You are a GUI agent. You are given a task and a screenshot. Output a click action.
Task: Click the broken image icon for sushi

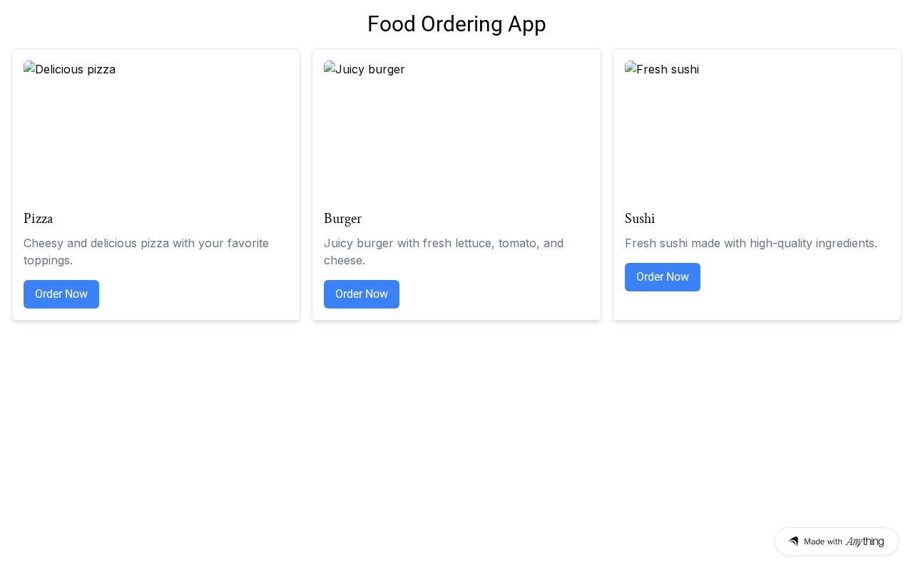click(631, 68)
